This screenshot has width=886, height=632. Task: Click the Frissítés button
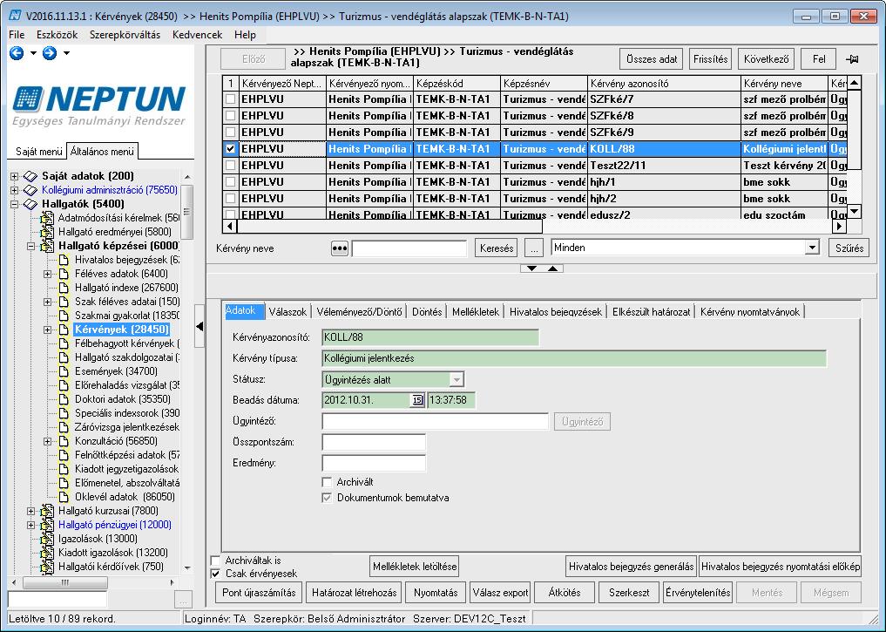[x=710, y=58]
